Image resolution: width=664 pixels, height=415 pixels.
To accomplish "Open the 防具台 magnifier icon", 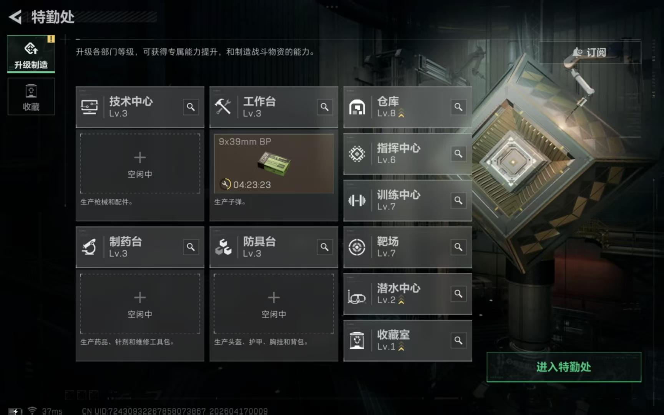I will [325, 247].
